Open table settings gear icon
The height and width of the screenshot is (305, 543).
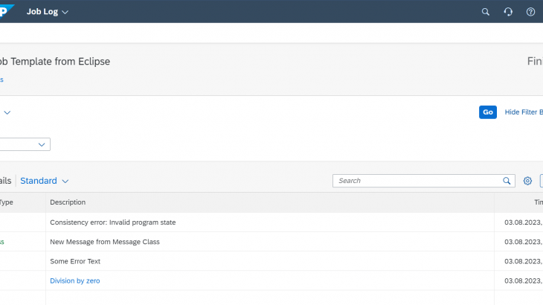coord(527,181)
